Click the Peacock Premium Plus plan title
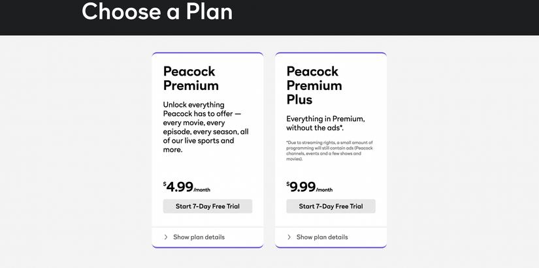This screenshot has width=539, height=268. (x=314, y=85)
